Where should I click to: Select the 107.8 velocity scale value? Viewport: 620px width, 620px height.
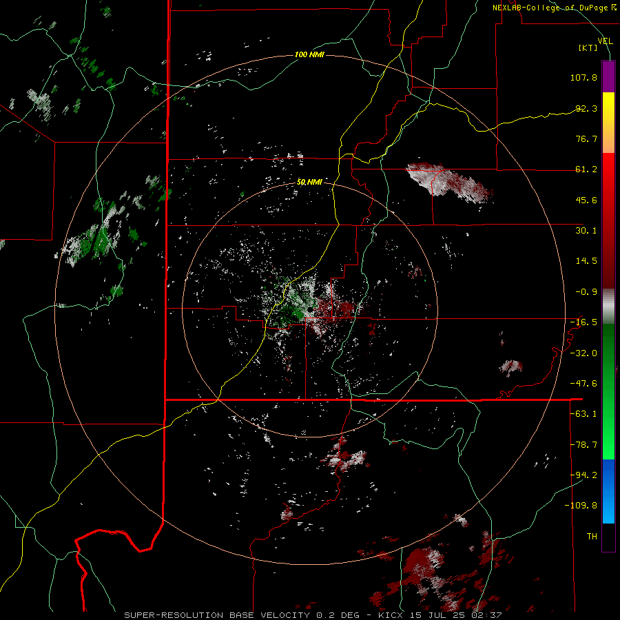(583, 77)
